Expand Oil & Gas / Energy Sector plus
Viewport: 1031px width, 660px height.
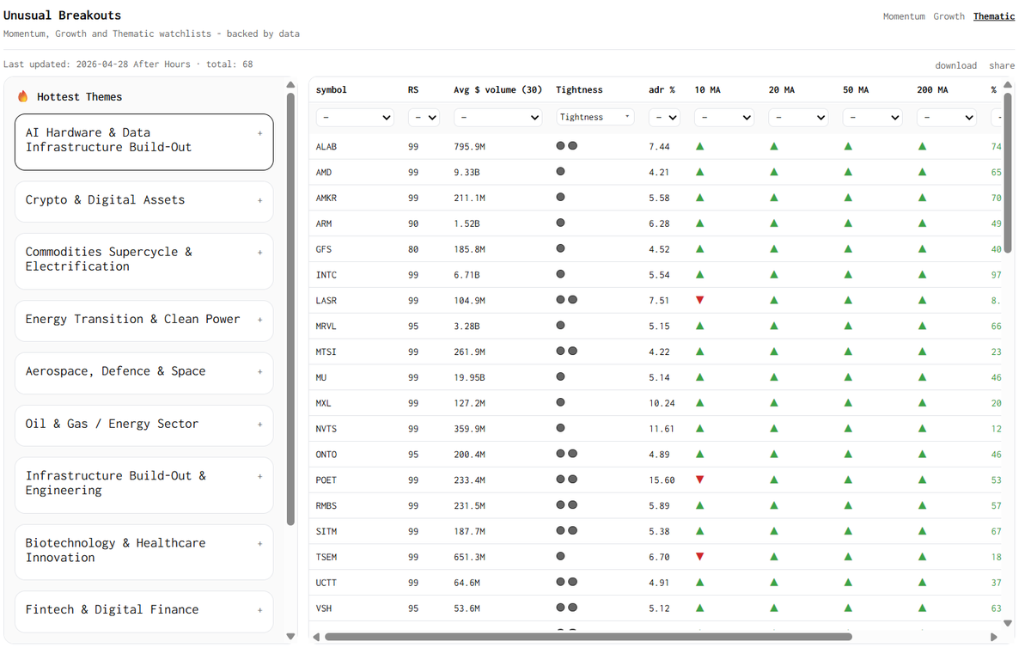click(x=260, y=425)
